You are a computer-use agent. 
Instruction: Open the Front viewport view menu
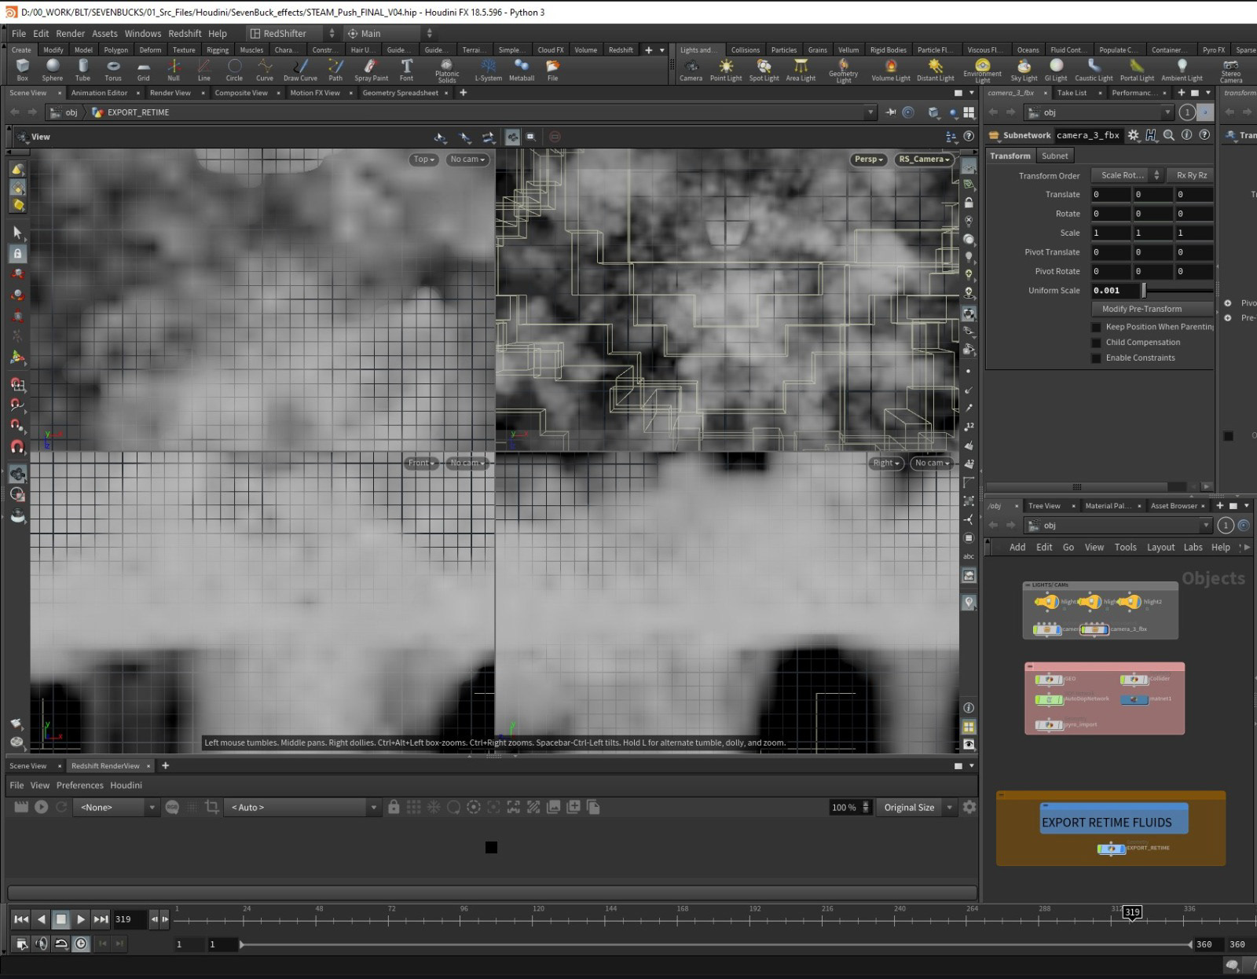(x=420, y=463)
